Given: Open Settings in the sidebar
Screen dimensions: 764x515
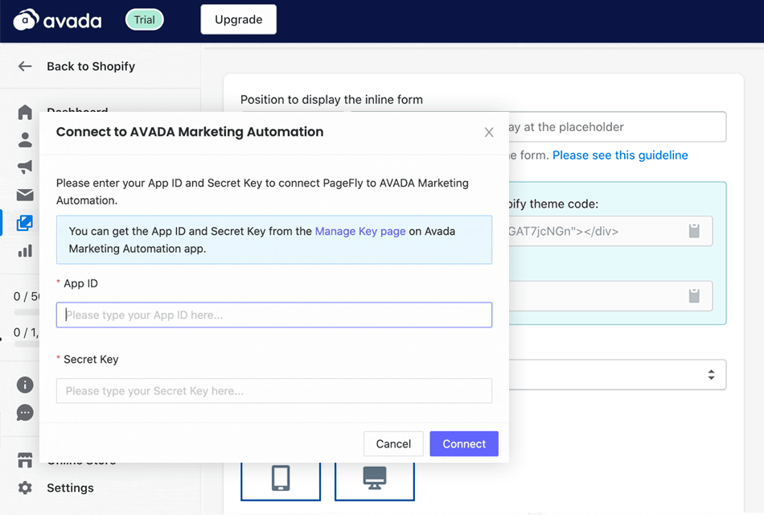Looking at the screenshot, I should pos(69,488).
